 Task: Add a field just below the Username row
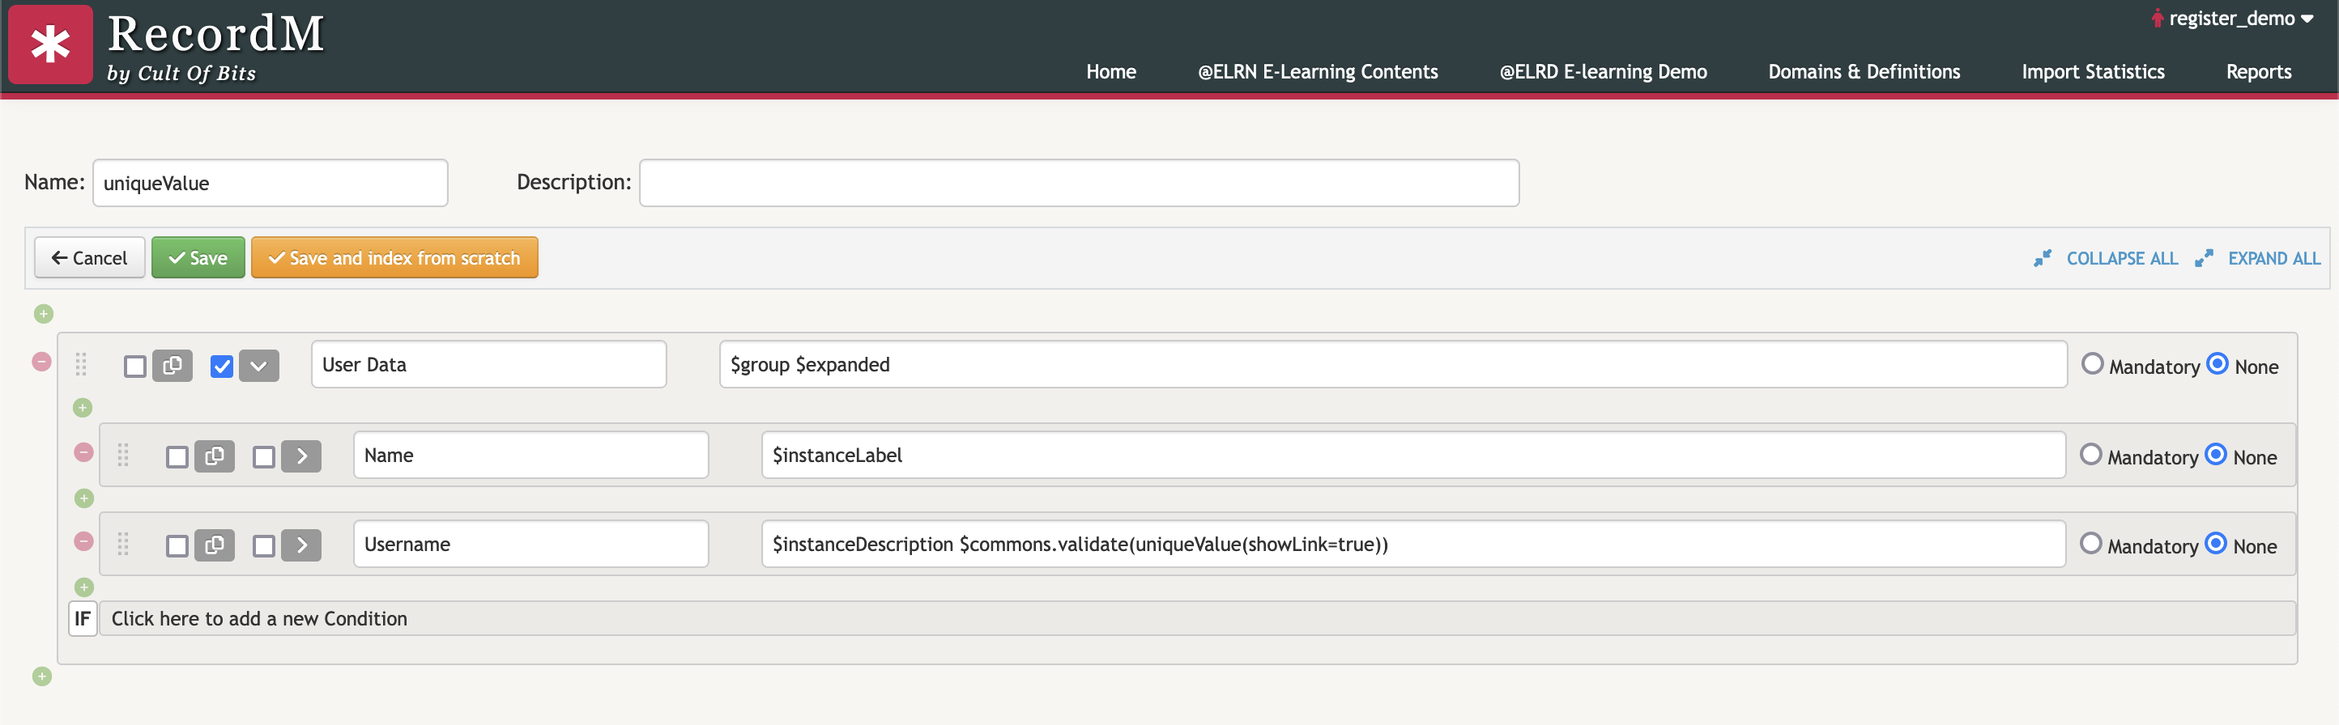point(84,587)
